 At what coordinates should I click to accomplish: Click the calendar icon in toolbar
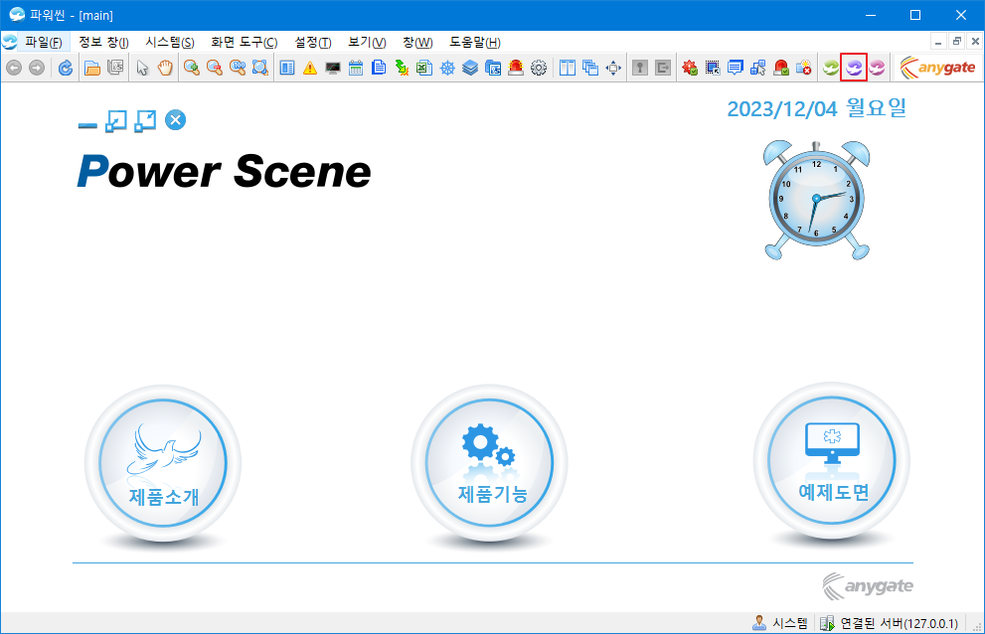[356, 68]
